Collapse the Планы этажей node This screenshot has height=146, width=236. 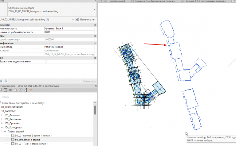(5, 131)
